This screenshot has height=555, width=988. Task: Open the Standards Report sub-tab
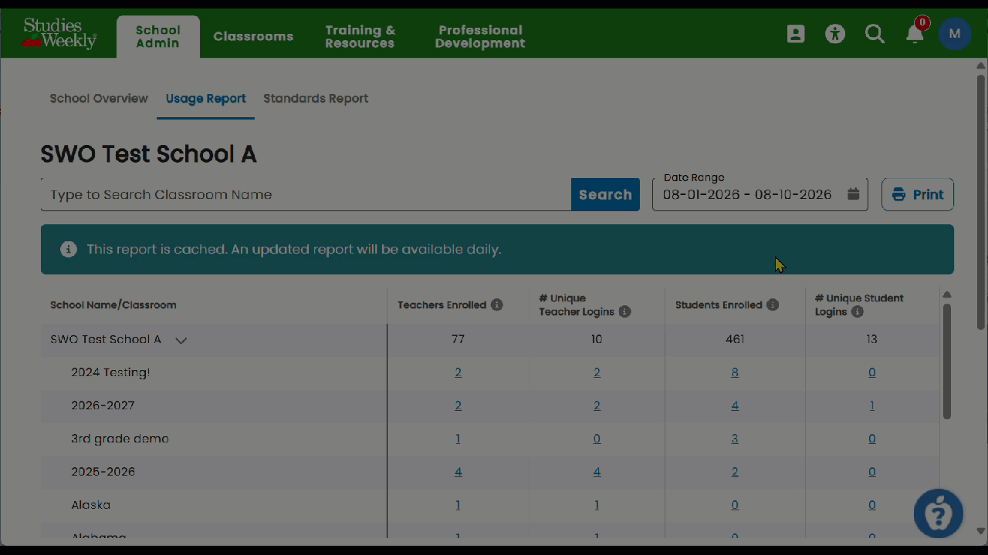click(x=316, y=99)
